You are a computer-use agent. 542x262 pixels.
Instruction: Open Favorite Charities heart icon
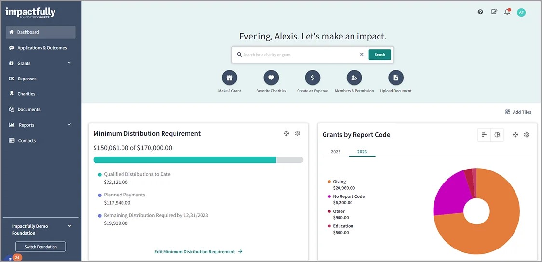pyautogui.click(x=271, y=78)
